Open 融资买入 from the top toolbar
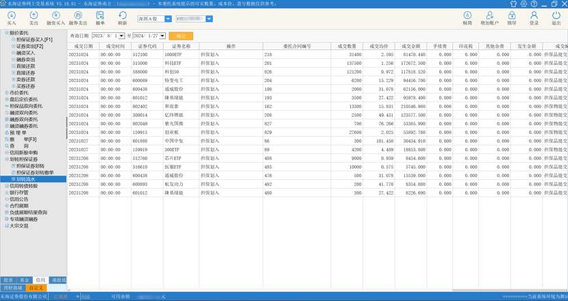The image size is (568, 301). (55, 18)
